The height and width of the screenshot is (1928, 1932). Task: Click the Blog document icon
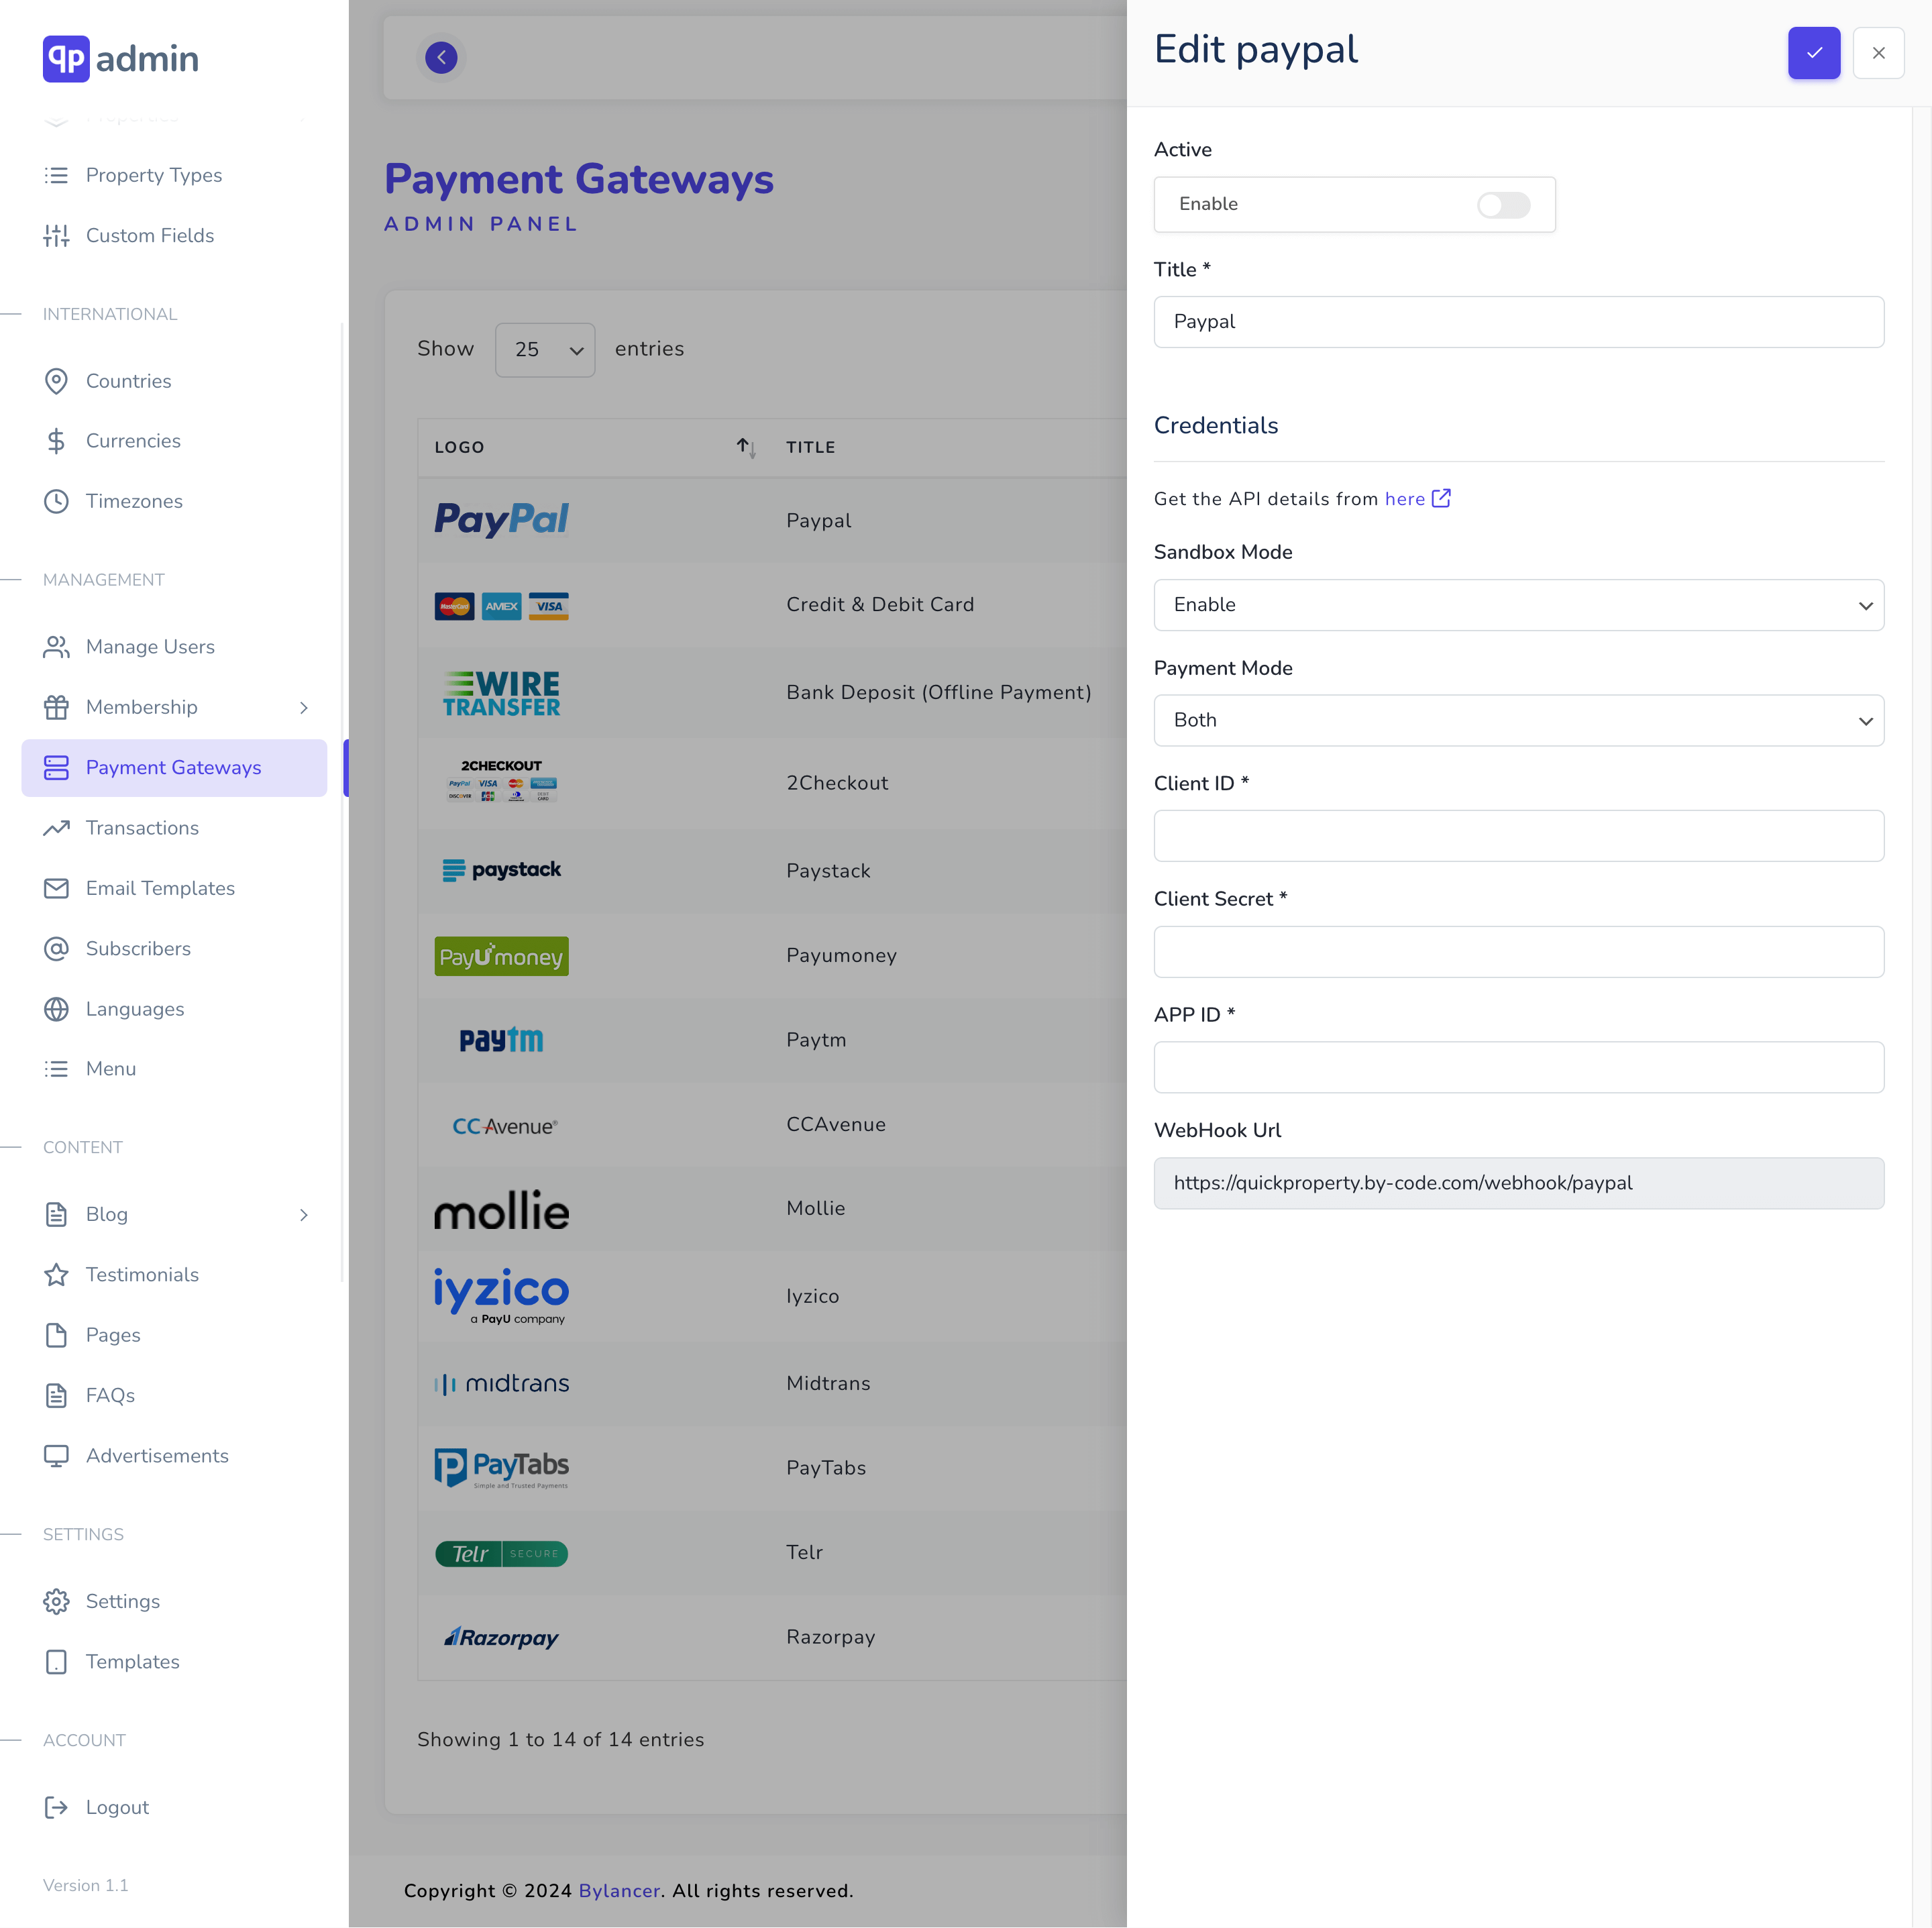pyautogui.click(x=56, y=1214)
